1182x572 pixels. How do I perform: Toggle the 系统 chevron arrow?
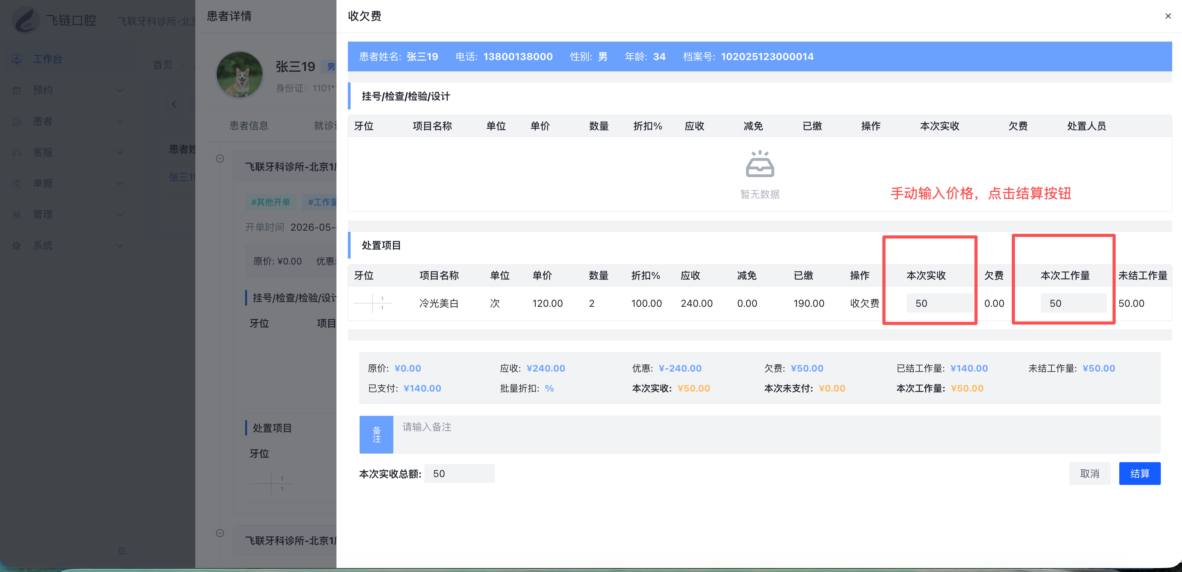click(120, 246)
